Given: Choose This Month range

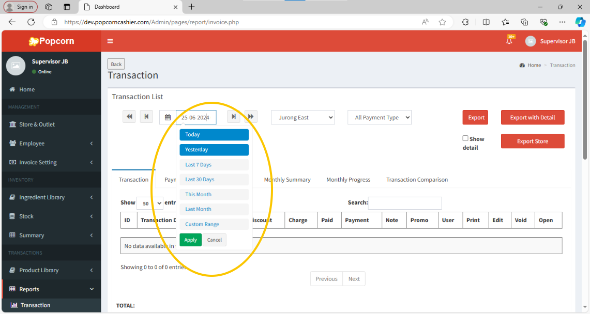Looking at the screenshot, I should pyautogui.click(x=214, y=194).
